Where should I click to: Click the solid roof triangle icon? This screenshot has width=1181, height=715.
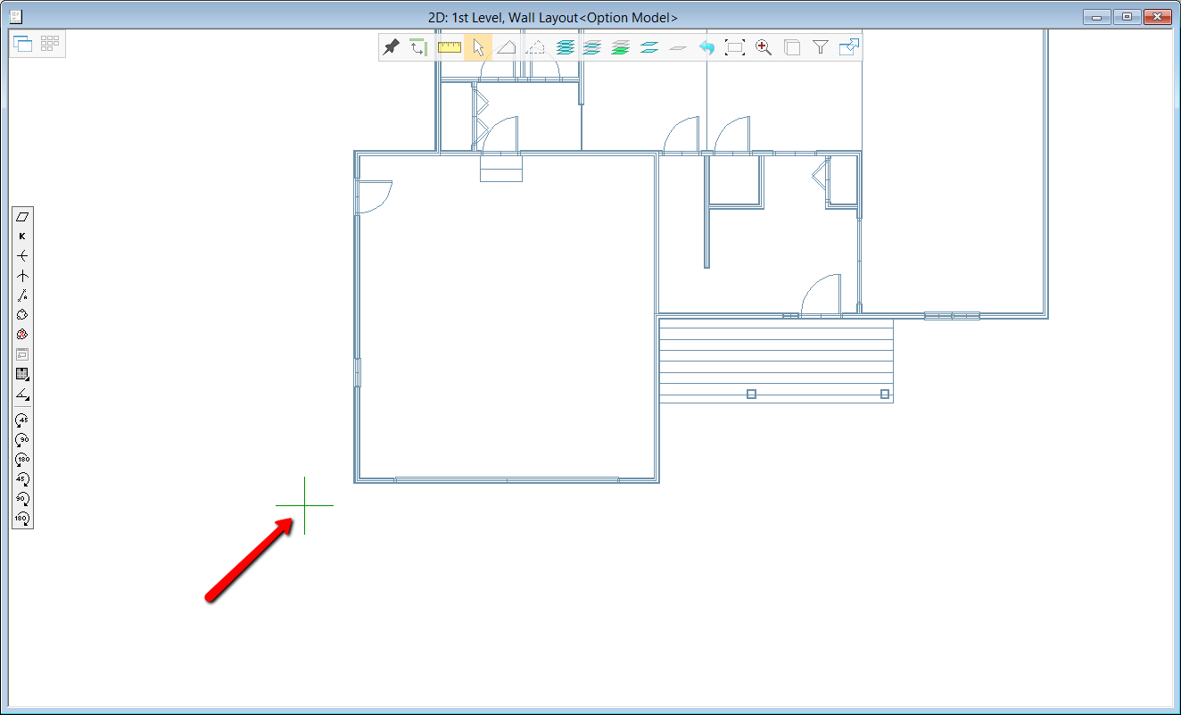click(x=507, y=47)
